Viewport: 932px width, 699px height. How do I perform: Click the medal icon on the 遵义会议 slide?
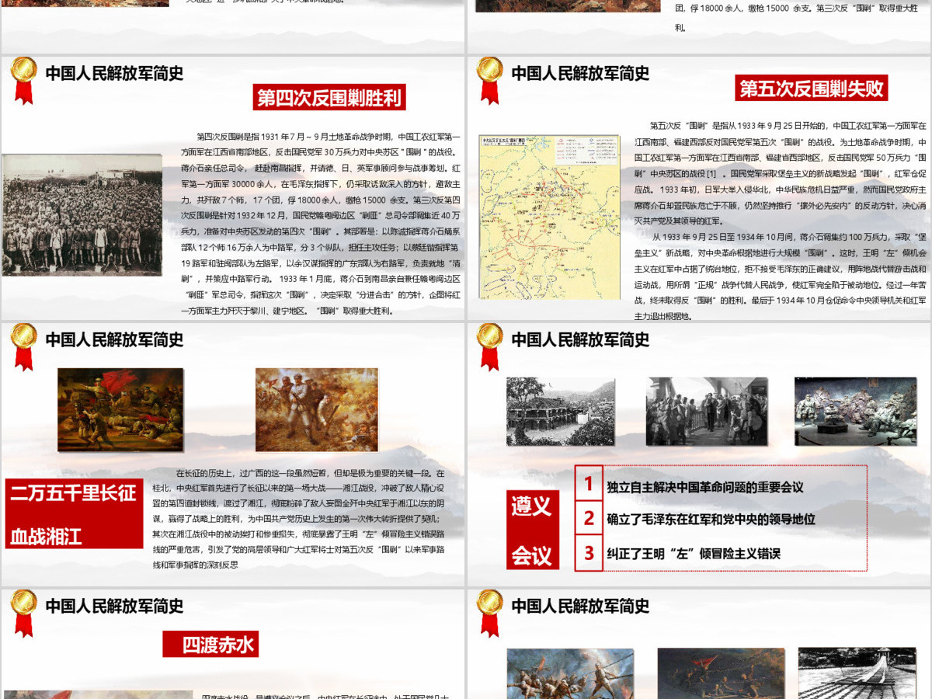[489, 346]
